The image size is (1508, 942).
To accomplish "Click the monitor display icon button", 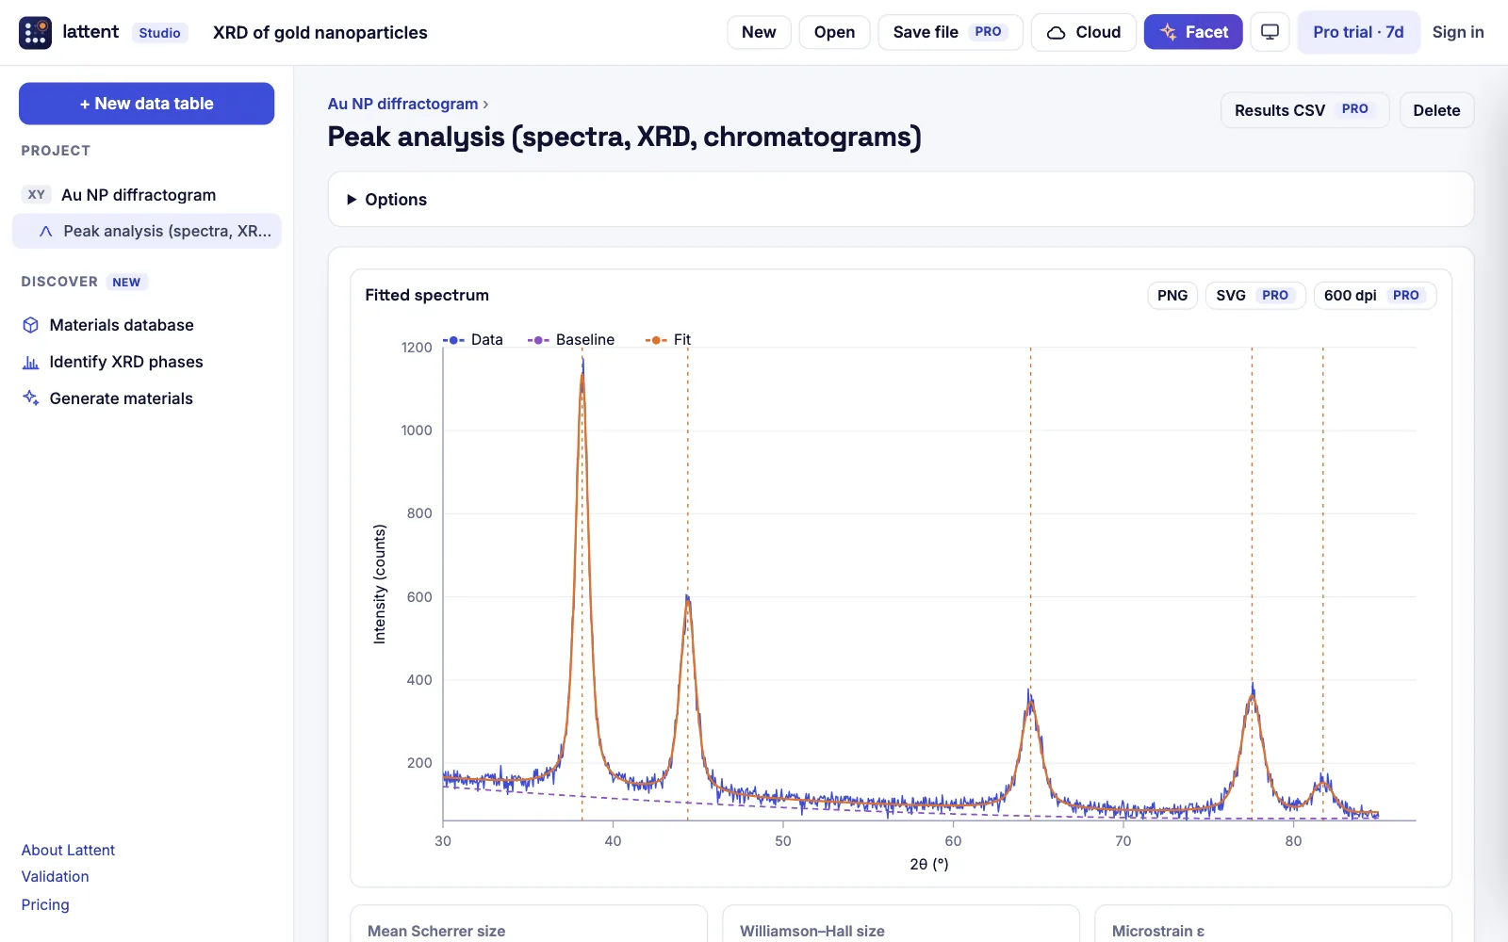I will pos(1270,32).
